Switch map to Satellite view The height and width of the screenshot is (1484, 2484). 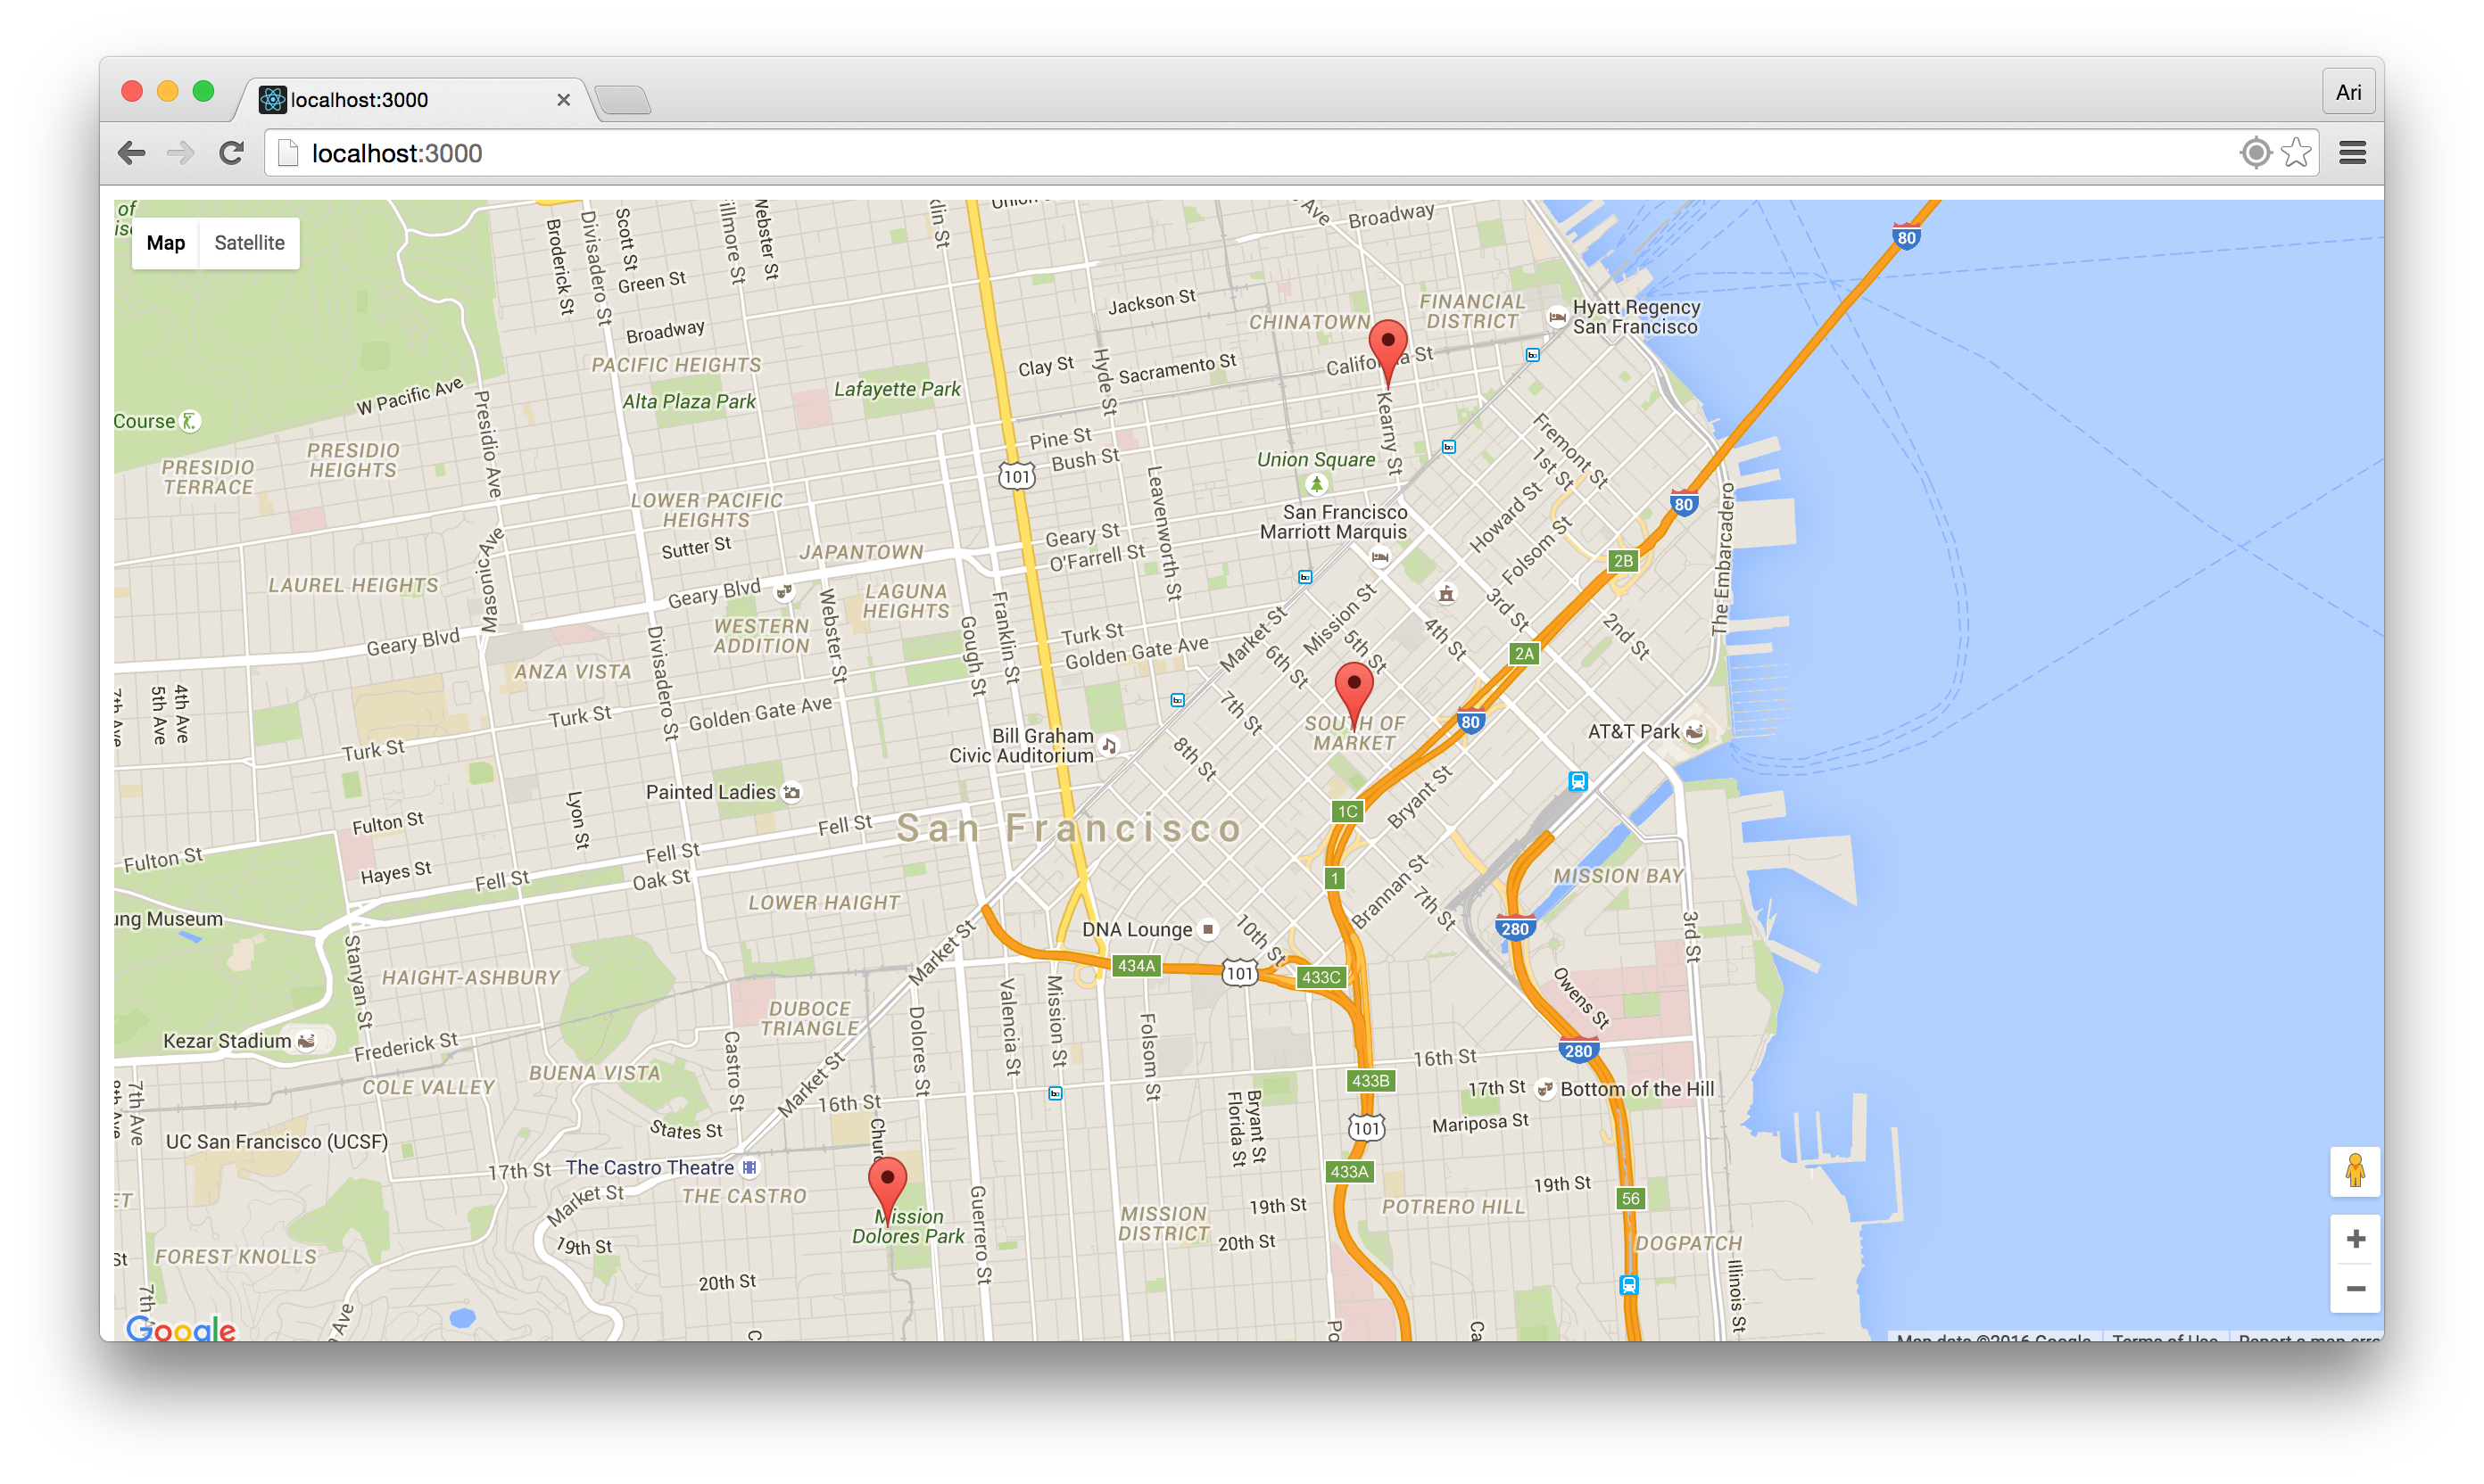(x=249, y=243)
